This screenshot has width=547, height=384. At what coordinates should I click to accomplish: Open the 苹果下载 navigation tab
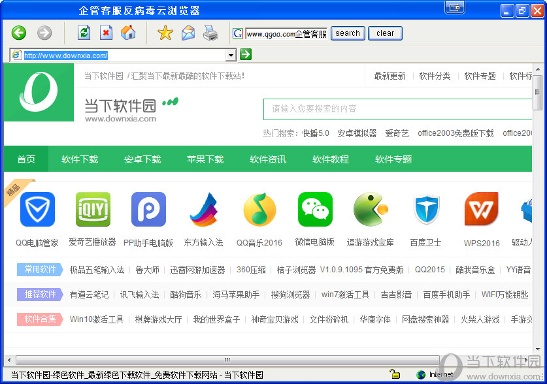tap(205, 159)
